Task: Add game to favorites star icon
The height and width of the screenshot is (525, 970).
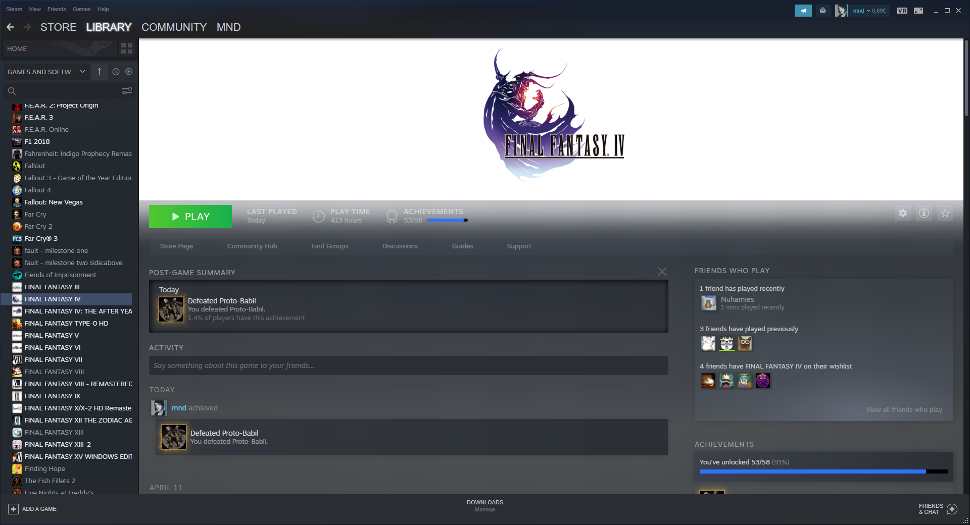Action: click(x=945, y=214)
